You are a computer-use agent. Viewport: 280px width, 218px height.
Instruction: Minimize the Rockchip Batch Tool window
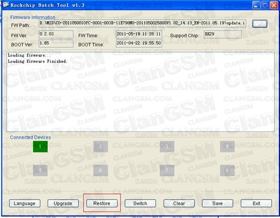[256, 5]
